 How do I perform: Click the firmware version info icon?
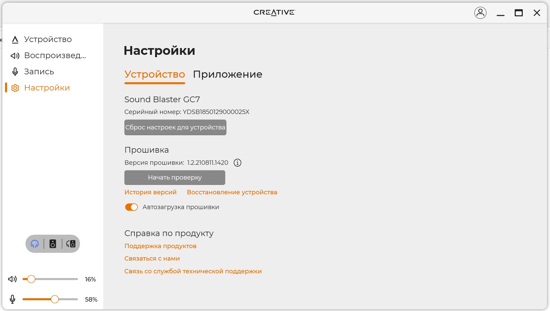coord(237,163)
